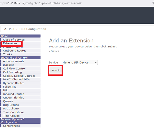Navigate to Announcements

tap(14, 61)
